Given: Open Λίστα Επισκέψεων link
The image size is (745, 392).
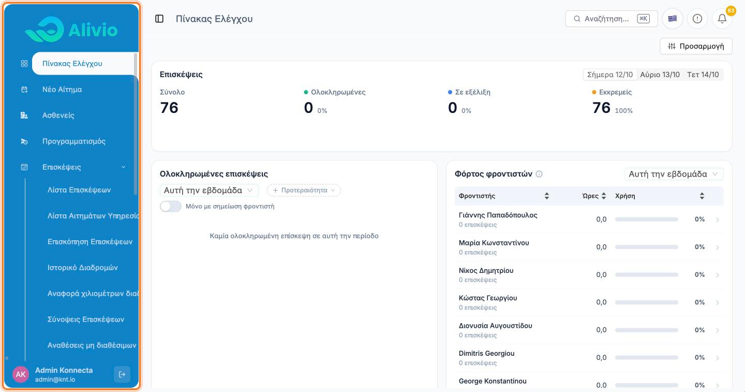Looking at the screenshot, I should 79,190.
